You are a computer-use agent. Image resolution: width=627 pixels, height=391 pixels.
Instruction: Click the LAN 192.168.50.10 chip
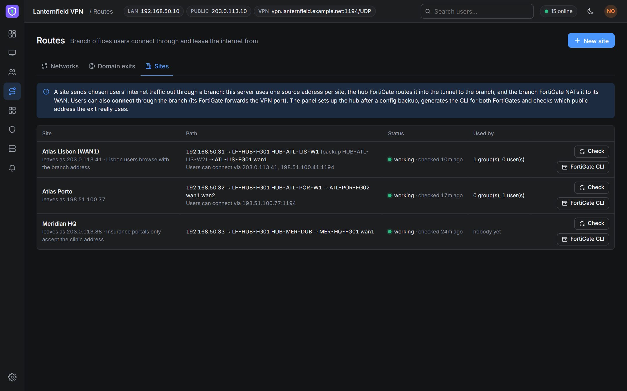pyautogui.click(x=154, y=11)
